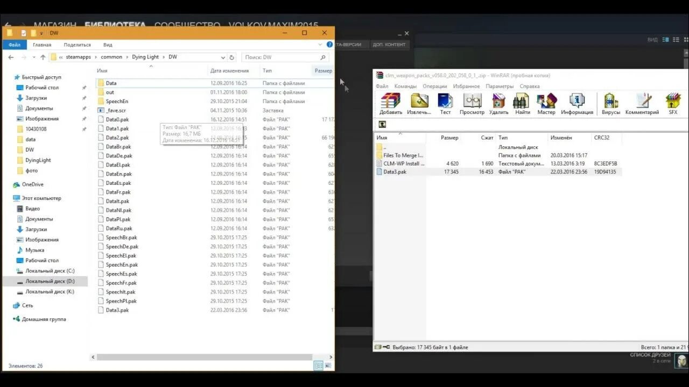The height and width of the screenshot is (387, 689).
Task: Click WinRAR up-one-level arrow icon
Action: click(382, 124)
